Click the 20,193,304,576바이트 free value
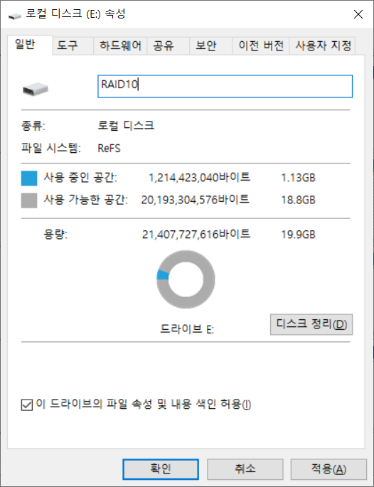 click(196, 200)
